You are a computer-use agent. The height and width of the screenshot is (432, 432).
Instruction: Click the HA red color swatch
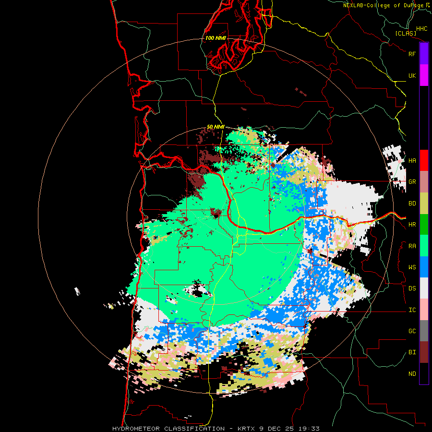tap(424, 160)
